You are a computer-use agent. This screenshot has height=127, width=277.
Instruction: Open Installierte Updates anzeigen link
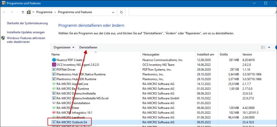click(x=26, y=32)
